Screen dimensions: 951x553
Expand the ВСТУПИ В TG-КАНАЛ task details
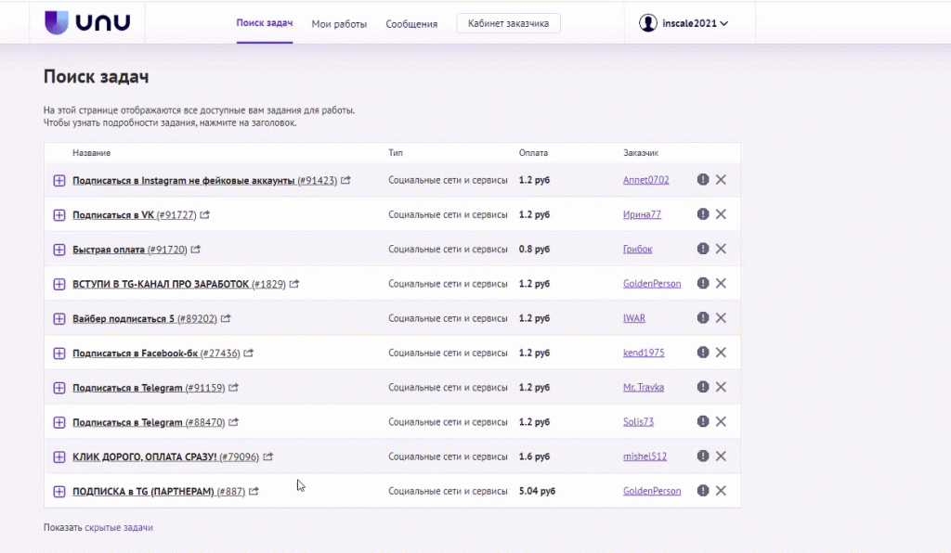click(59, 284)
